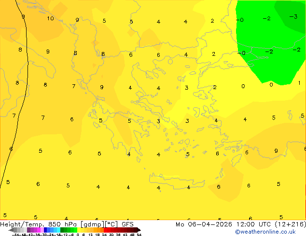This screenshot has width=306, height=236.
Task: Click the dark blue swatch in the legend
Action: pyautogui.click(x=45, y=230)
